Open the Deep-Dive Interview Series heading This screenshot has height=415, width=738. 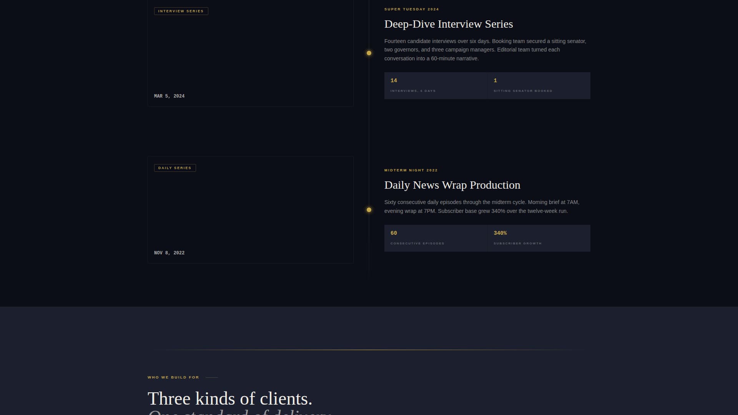(x=448, y=24)
